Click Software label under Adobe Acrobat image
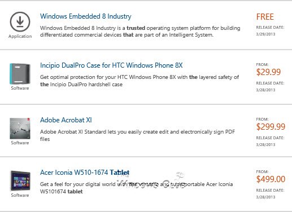This screenshot has width=292, height=212. pos(20,143)
